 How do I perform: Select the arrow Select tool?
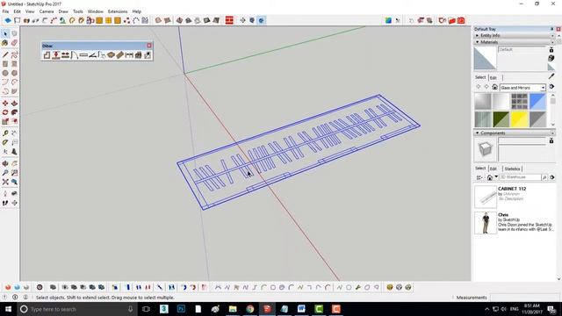pyautogui.click(x=5, y=33)
